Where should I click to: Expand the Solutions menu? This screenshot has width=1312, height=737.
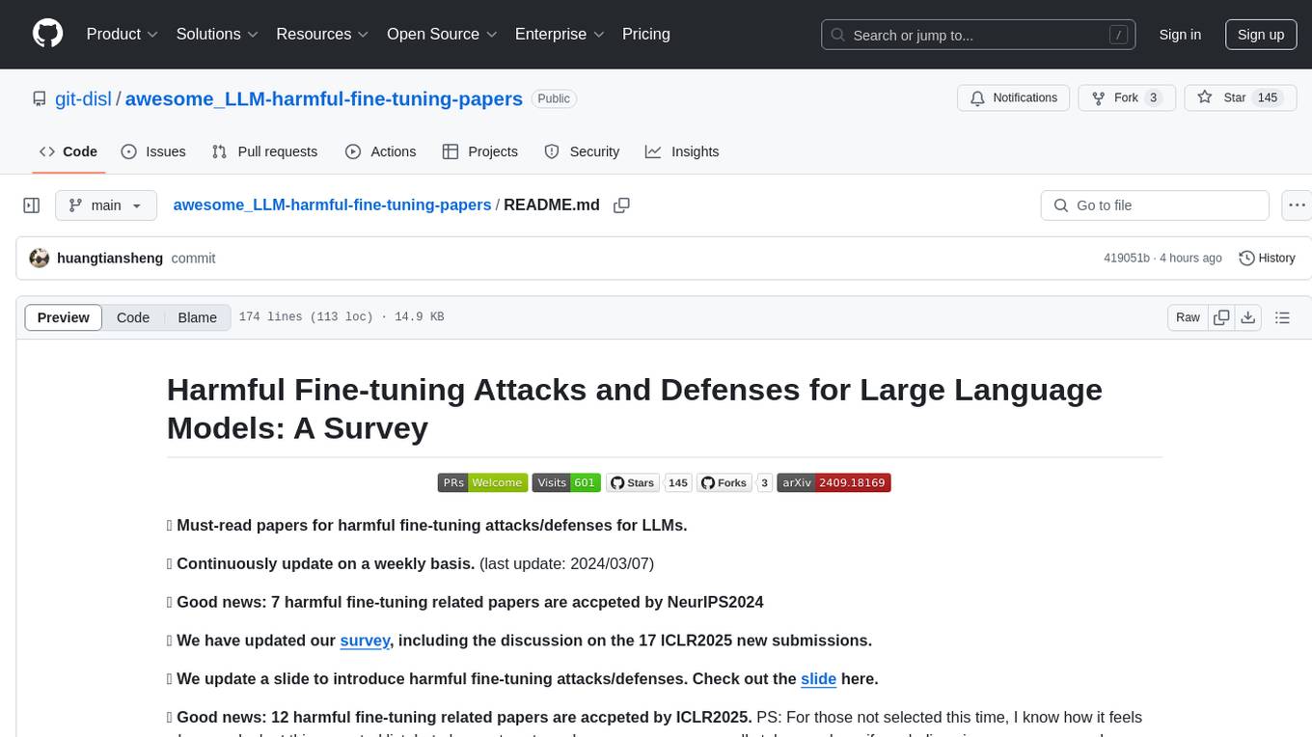pyautogui.click(x=217, y=34)
